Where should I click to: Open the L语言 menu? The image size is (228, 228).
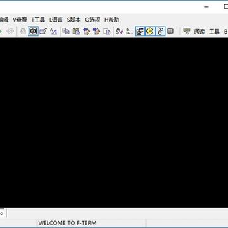pos(56,20)
